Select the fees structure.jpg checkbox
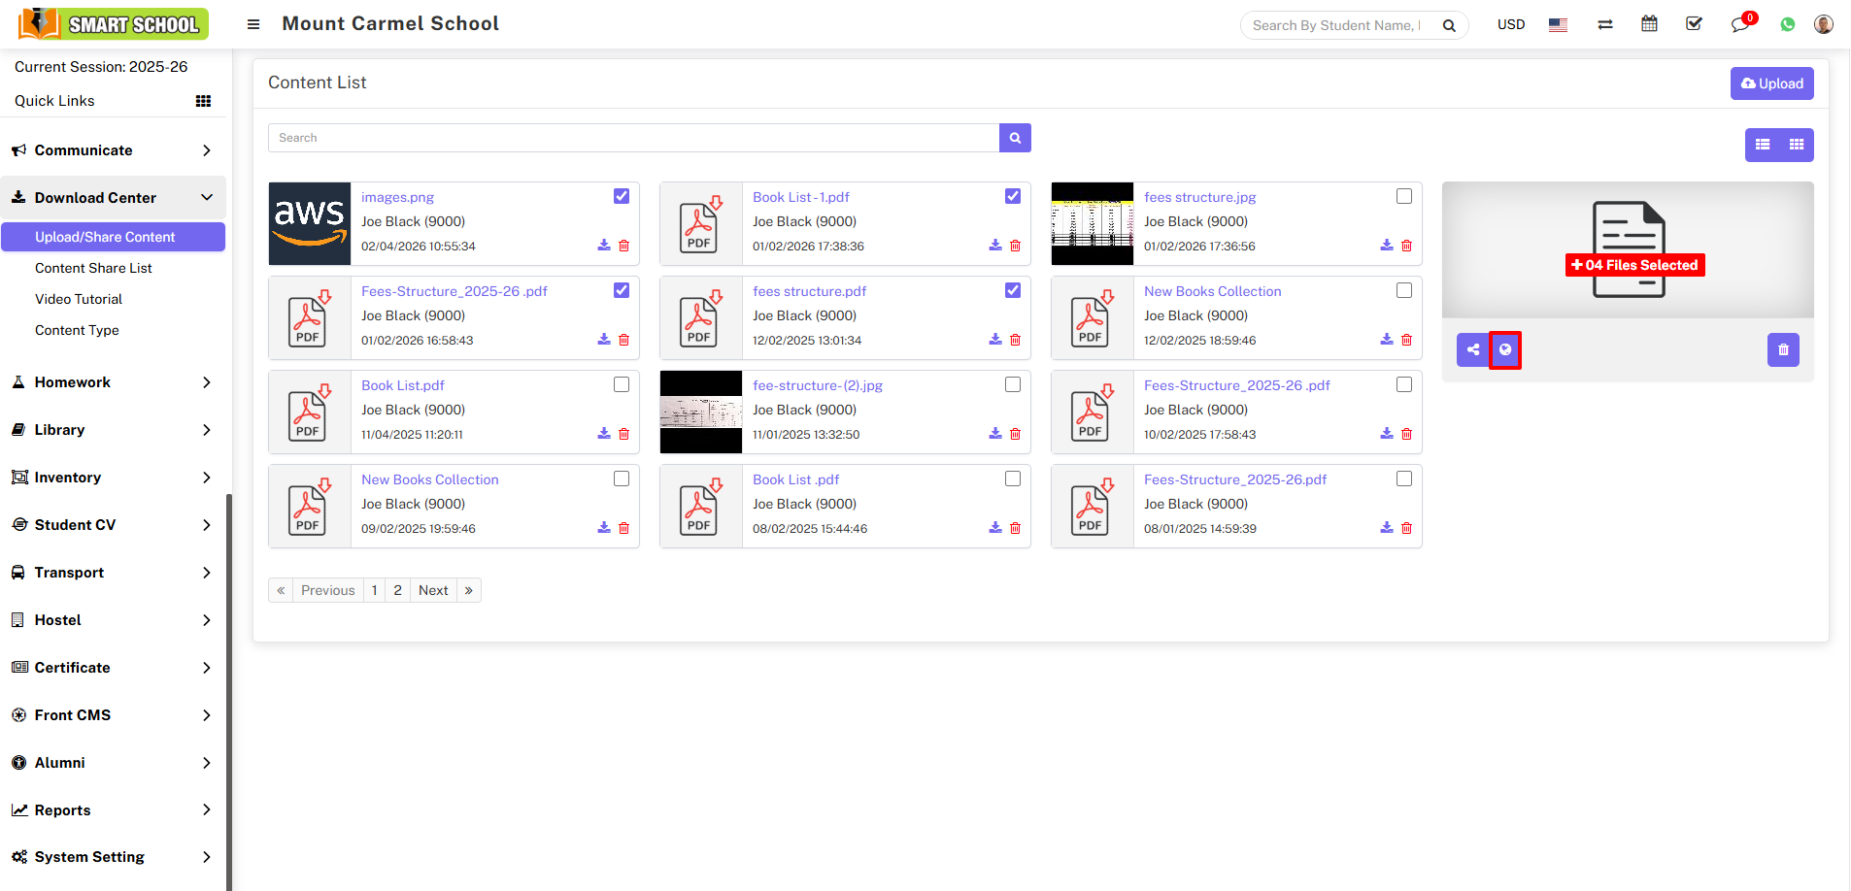Screen dimensions: 1851x891 (1403, 196)
